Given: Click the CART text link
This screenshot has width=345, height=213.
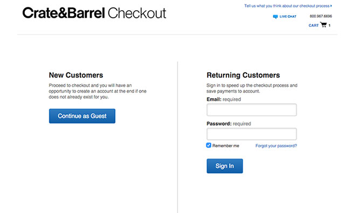Looking at the screenshot, I should tap(314, 25).
